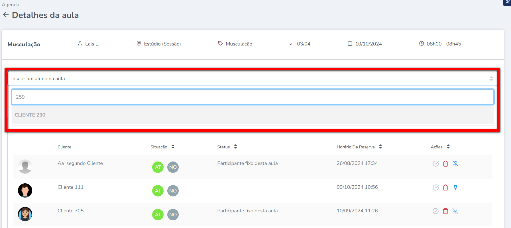The height and width of the screenshot is (228, 511).
Task: Click the back arrow beside Detalhes da aula
Action: [x=6, y=15]
